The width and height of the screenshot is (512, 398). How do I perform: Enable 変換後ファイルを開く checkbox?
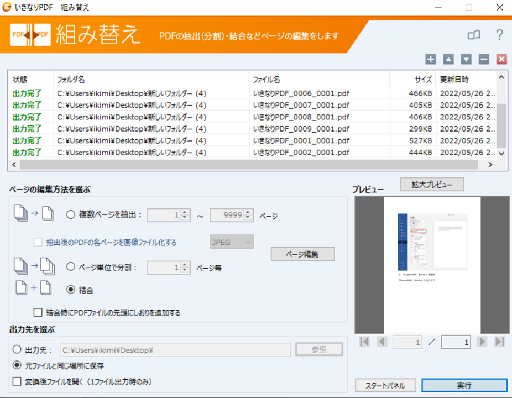pos(17,381)
